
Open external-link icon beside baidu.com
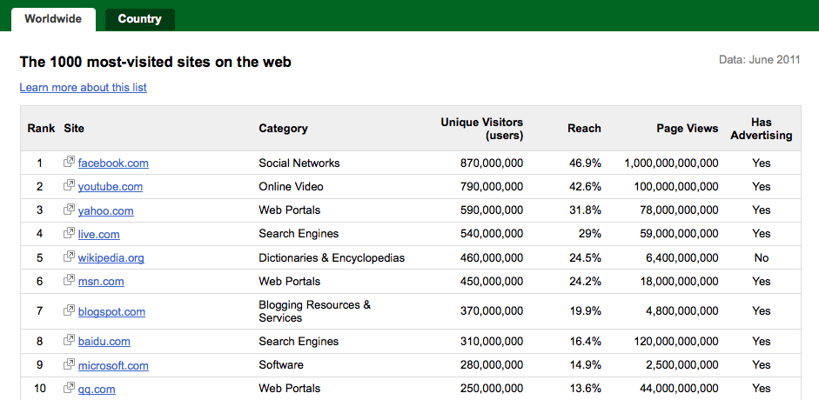tap(69, 341)
